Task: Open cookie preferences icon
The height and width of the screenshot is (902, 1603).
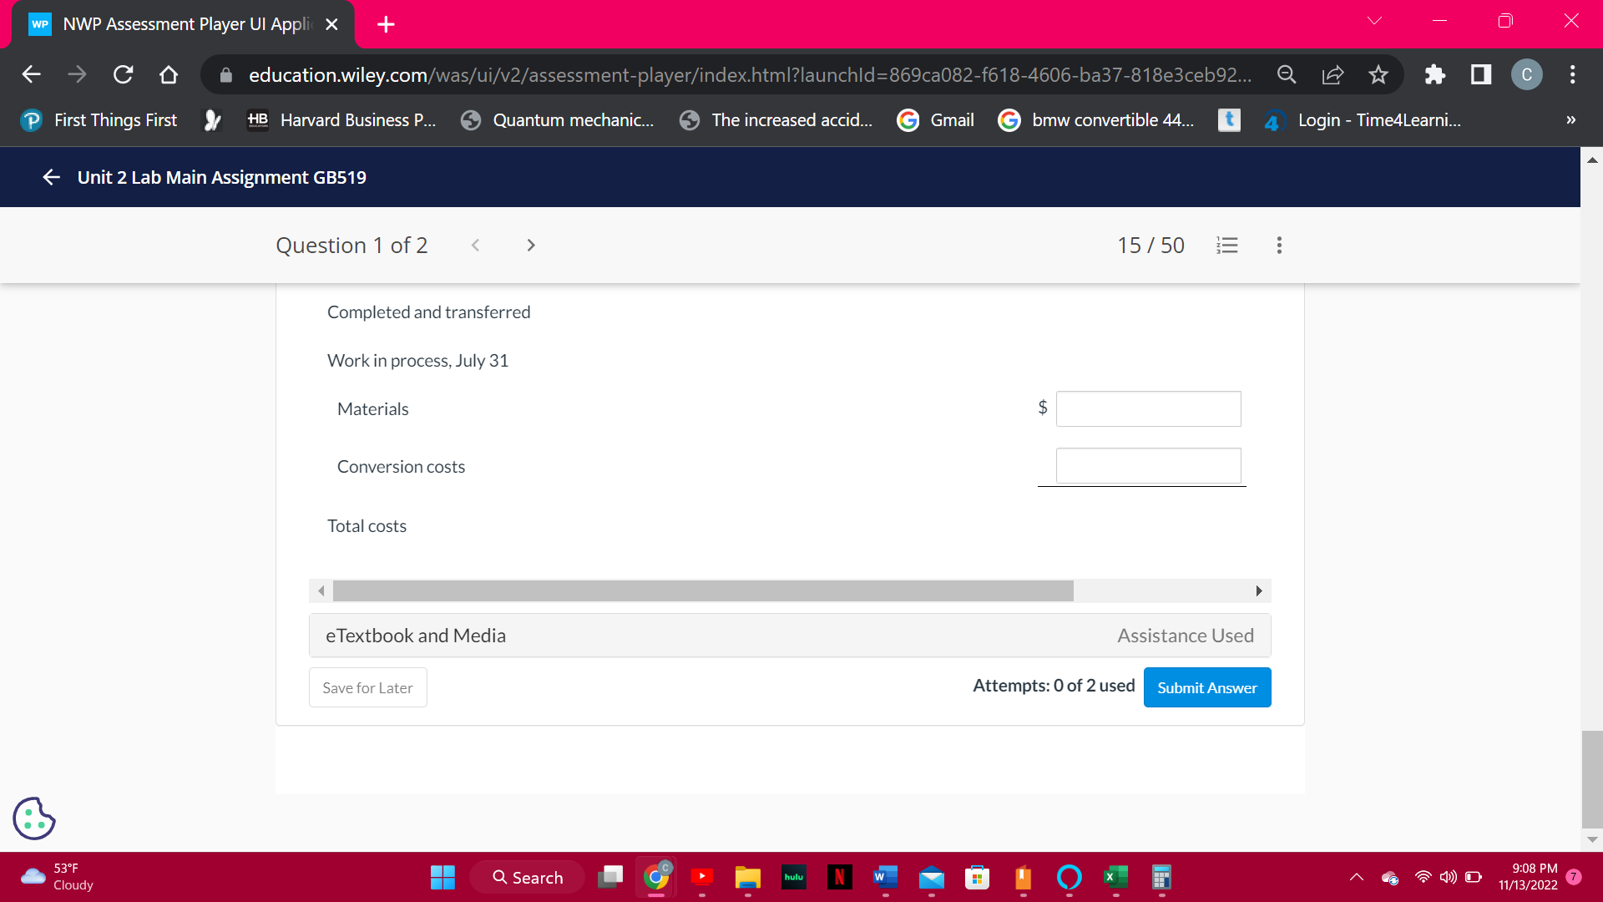Action: (x=34, y=818)
